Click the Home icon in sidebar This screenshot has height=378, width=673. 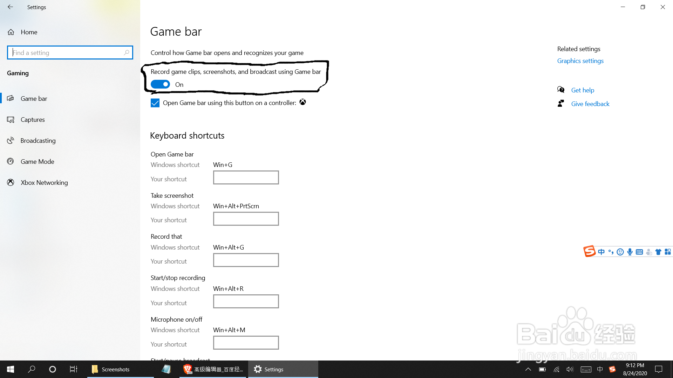[11, 32]
